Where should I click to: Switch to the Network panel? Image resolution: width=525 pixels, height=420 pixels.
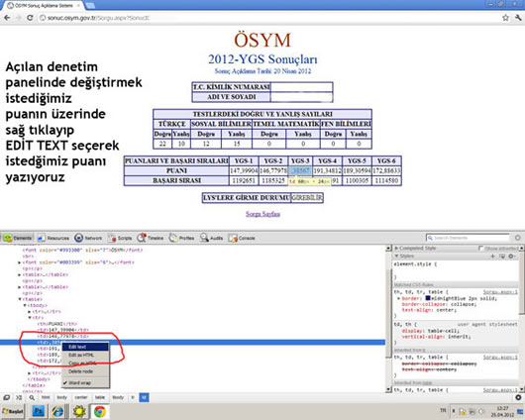[88, 238]
